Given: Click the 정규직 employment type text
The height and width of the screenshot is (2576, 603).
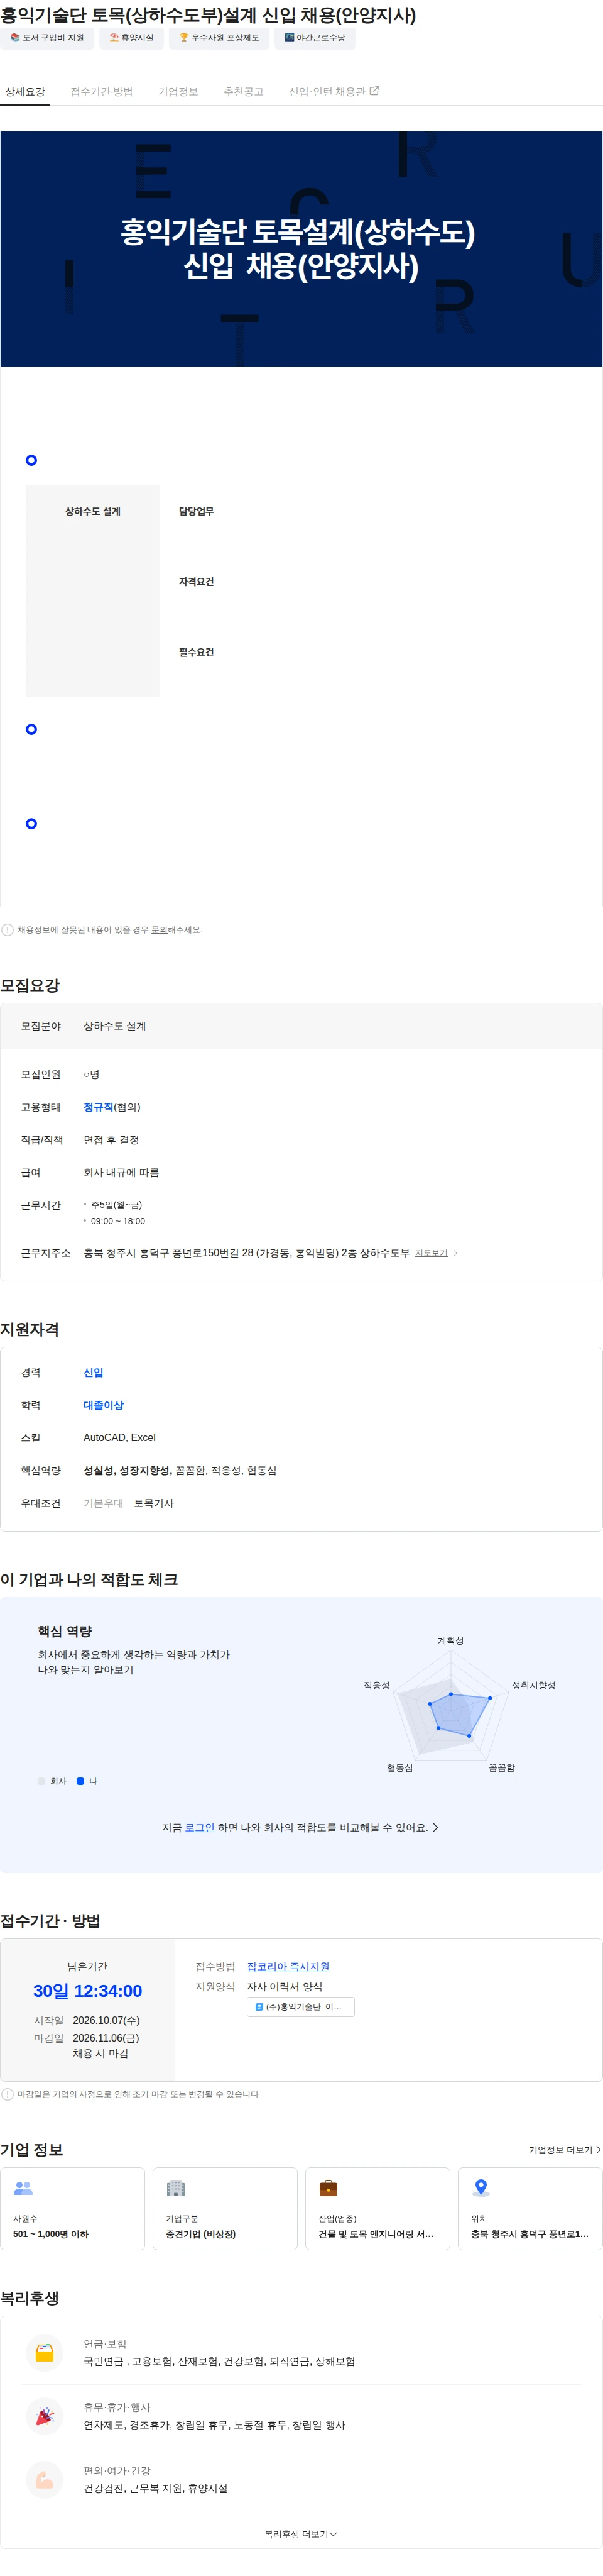Looking at the screenshot, I should [98, 1107].
